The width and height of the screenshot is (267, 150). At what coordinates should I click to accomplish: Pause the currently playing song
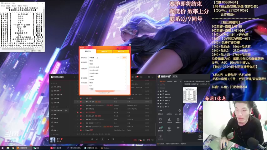coord(102,139)
